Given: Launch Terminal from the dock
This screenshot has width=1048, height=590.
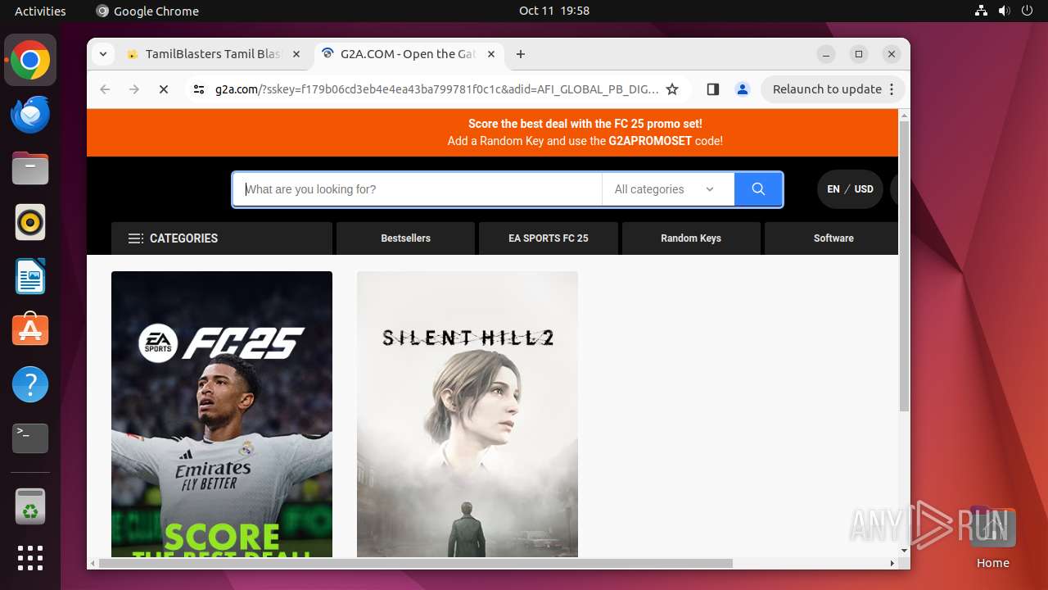Looking at the screenshot, I should (30, 438).
